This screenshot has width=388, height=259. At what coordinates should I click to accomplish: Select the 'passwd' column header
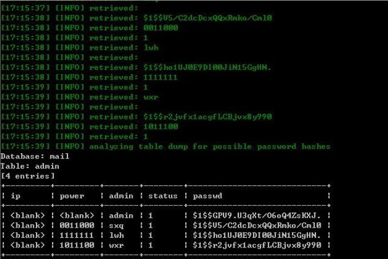[207, 196]
